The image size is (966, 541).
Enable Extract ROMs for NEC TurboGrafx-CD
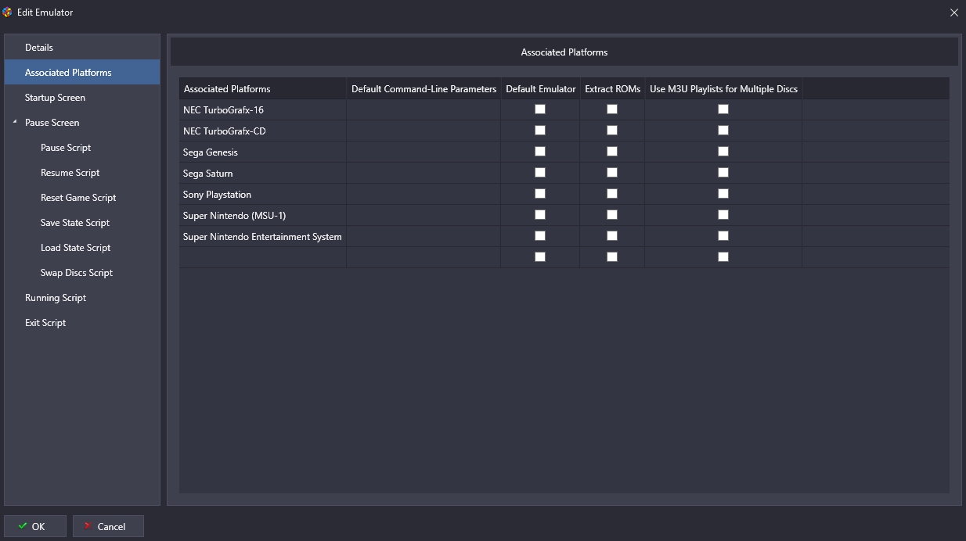point(612,131)
